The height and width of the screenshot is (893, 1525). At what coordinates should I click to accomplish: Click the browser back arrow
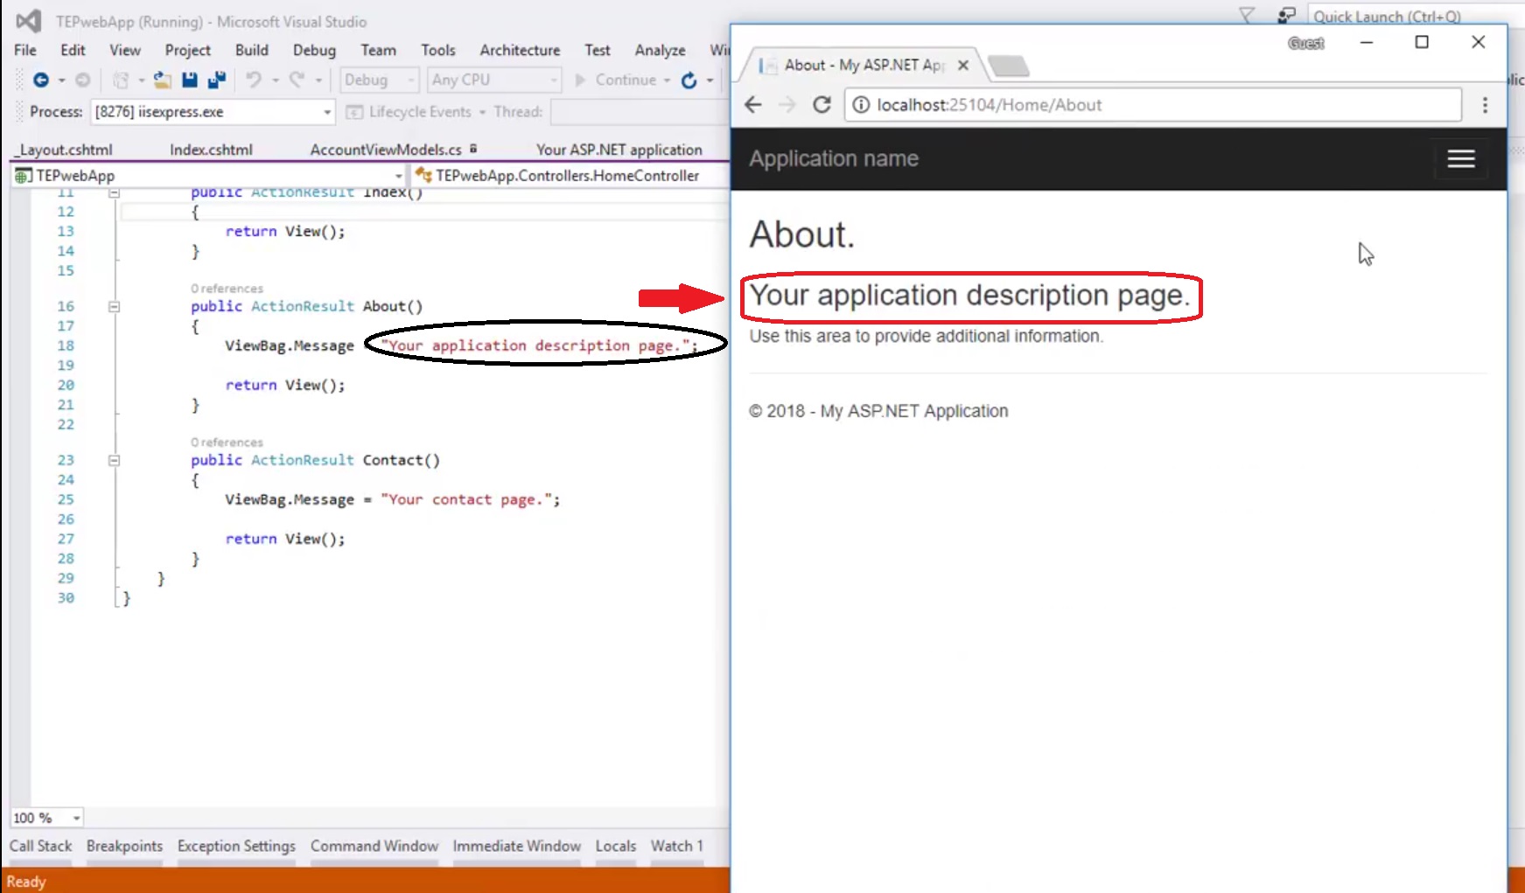pos(753,105)
